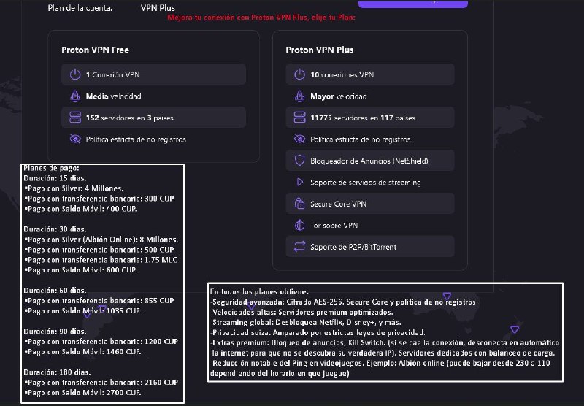The width and height of the screenshot is (584, 406).
Task: Select the Proton VPN Plus heading
Action: pyautogui.click(x=320, y=50)
